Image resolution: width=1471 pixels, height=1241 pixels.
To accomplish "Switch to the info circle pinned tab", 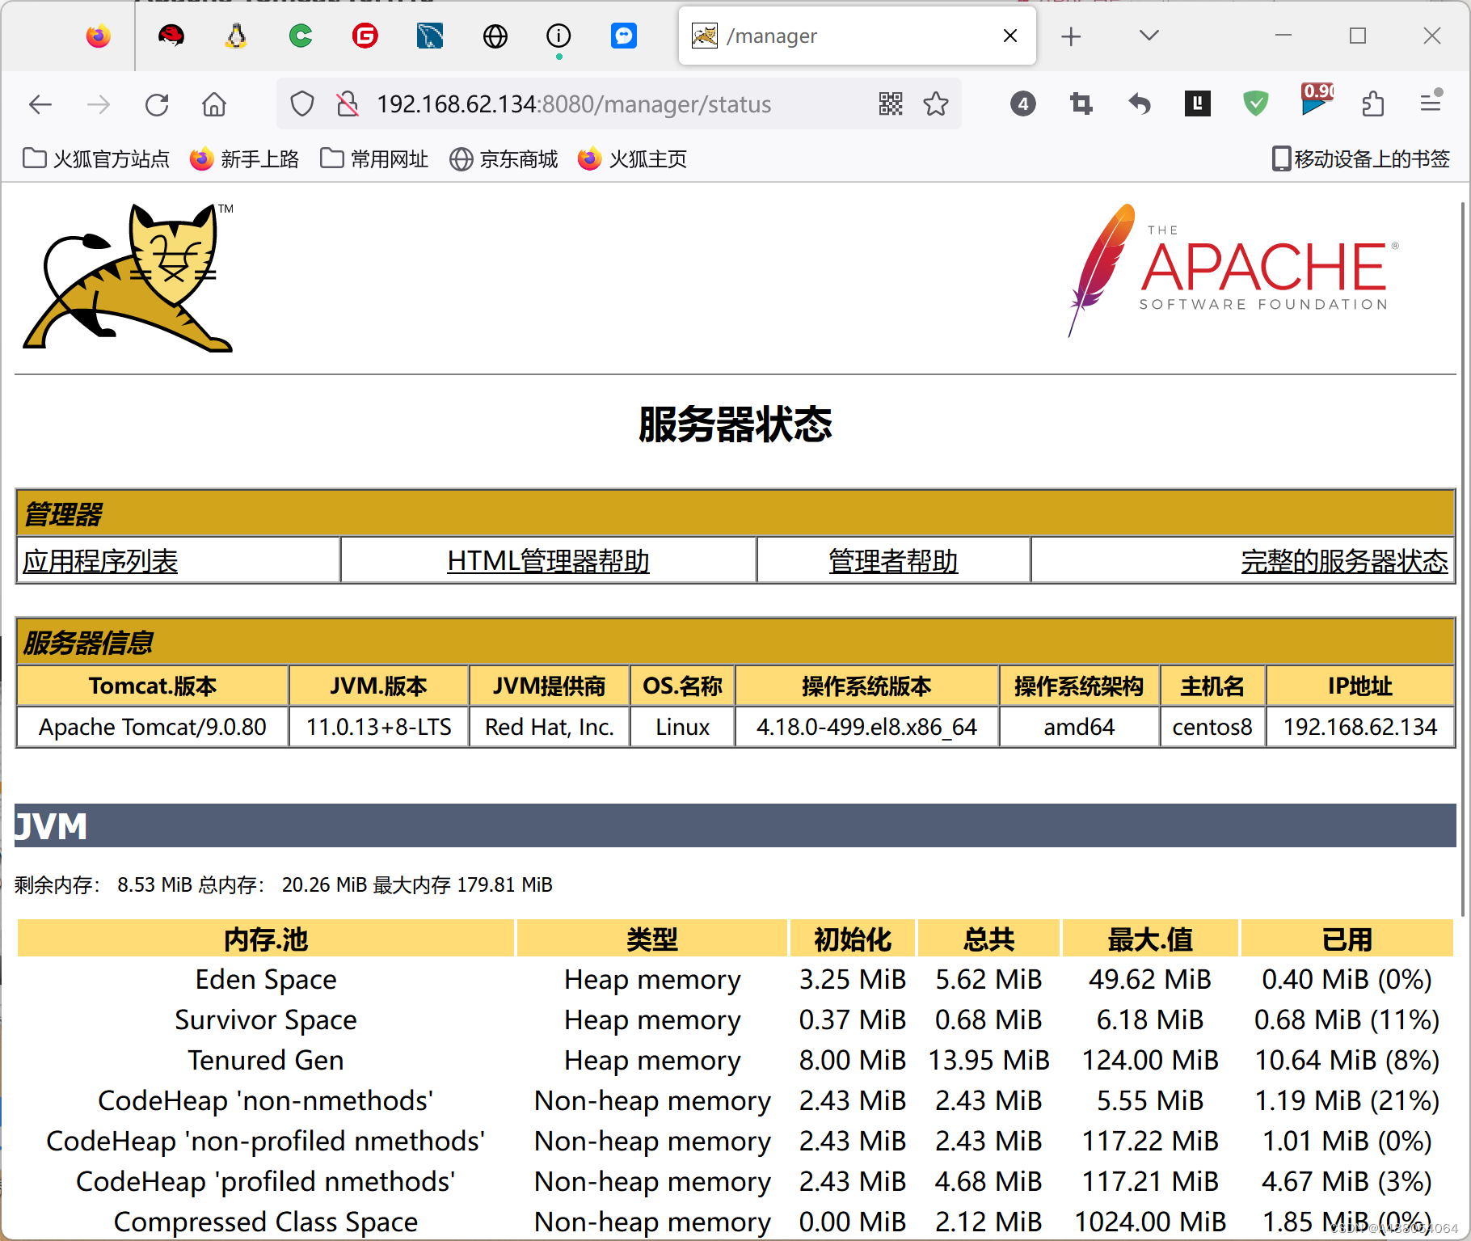I will pyautogui.click(x=558, y=36).
